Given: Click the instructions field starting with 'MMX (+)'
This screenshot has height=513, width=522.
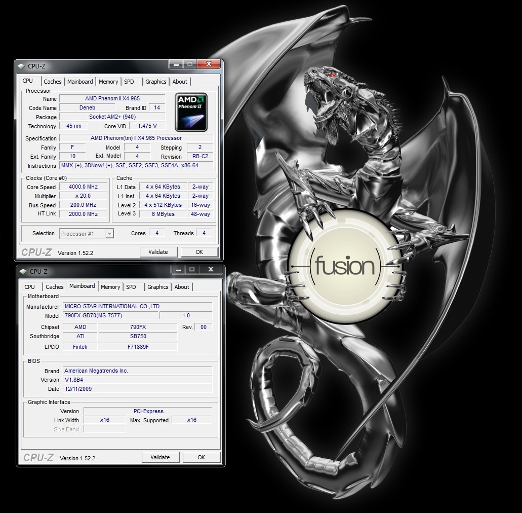Looking at the screenshot, I should pyautogui.click(x=136, y=165).
